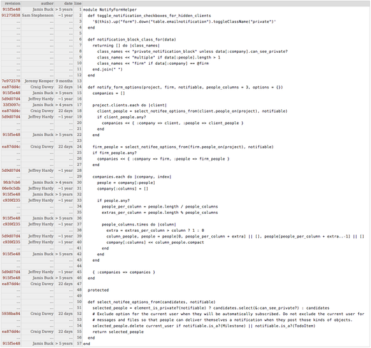Click the notify_form_options method definition line
371x348 pixels.
(185, 87)
